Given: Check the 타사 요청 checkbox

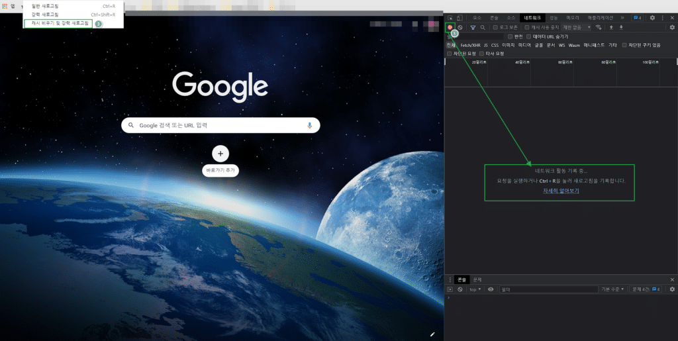Looking at the screenshot, I should [482, 54].
